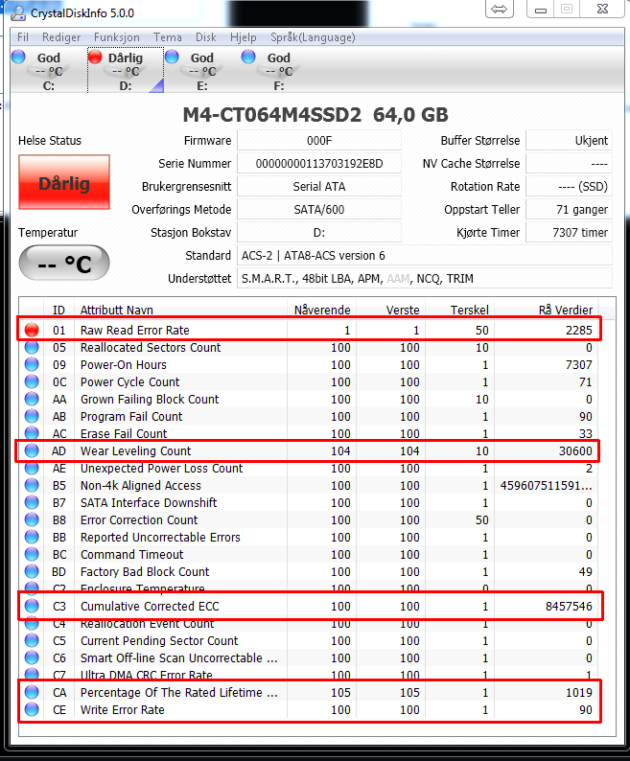The width and height of the screenshot is (630, 761).
Task: Click the Standard field with ACS-2 text
Action: [424, 256]
